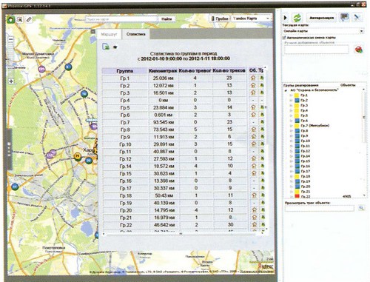Select Гр.20 in the groups tree
370x282 pixels.
pos(305,187)
